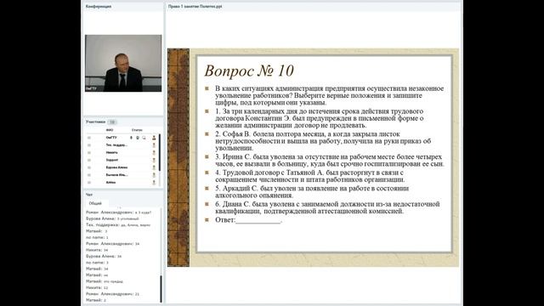Click answer option 4 about Татьяна А.

pos(309,176)
